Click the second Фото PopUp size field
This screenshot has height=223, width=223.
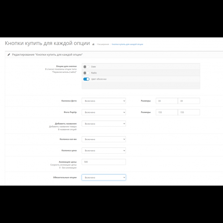pyautogui.click(x=189, y=112)
